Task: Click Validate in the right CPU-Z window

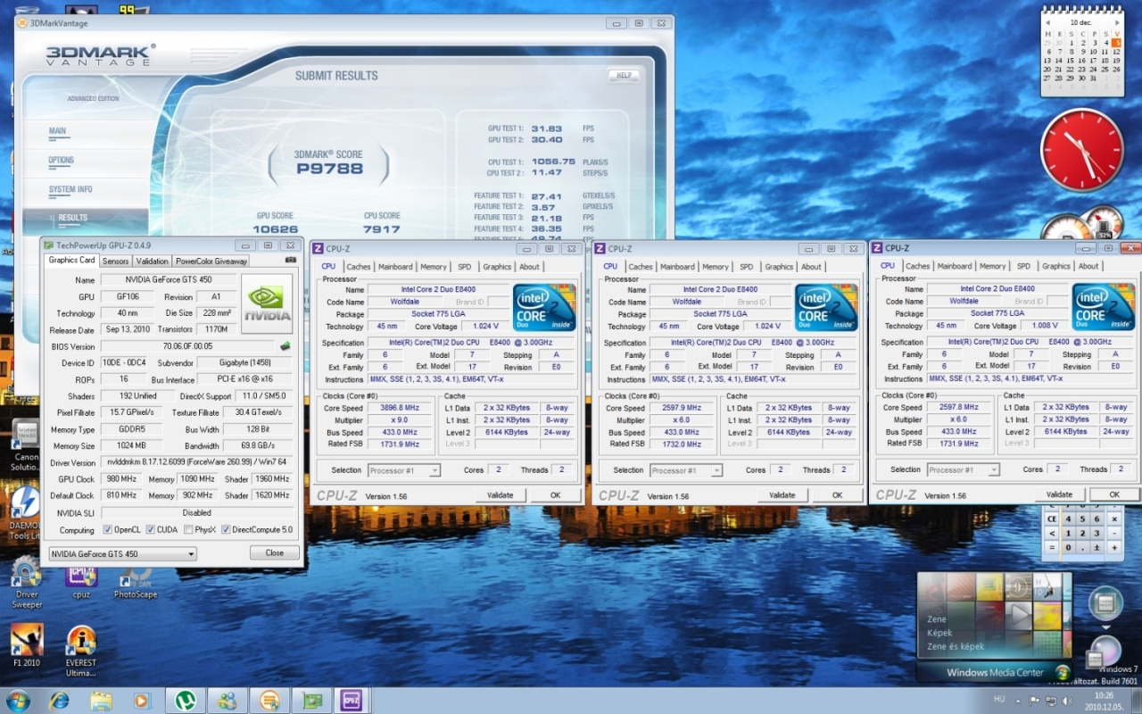Action: [1060, 494]
